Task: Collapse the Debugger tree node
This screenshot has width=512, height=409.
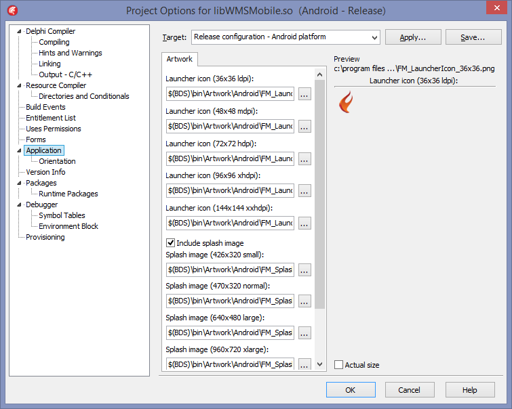Action: 19,204
